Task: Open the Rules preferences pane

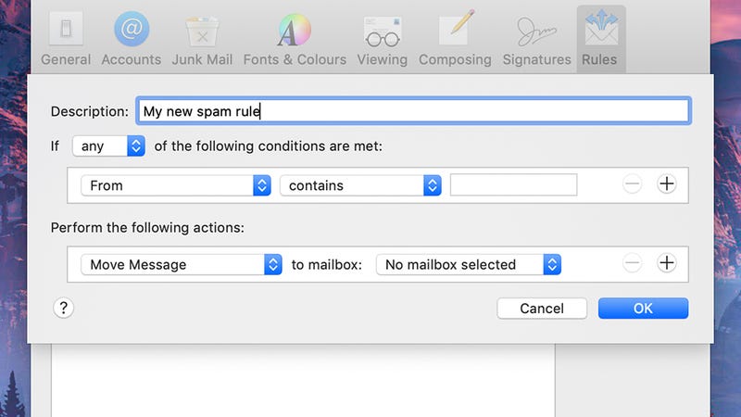Action: click(600, 40)
